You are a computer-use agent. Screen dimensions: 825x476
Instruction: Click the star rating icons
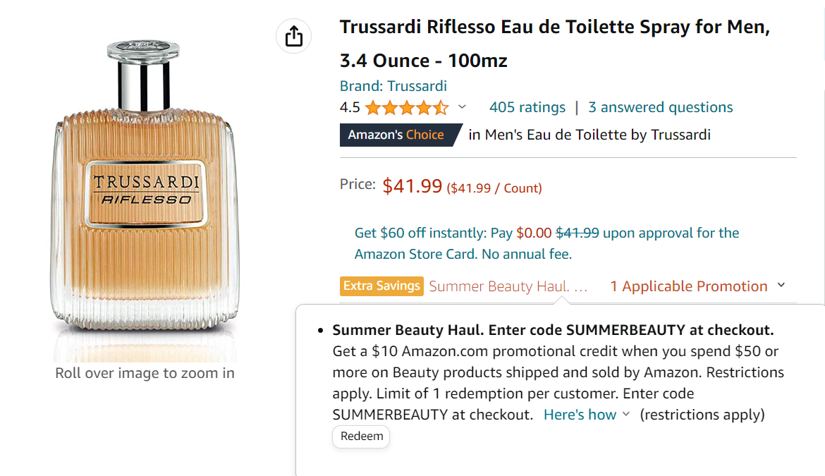pyautogui.click(x=406, y=108)
